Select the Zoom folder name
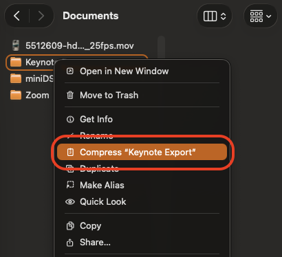The width and height of the screenshot is (282, 257). coord(37,95)
